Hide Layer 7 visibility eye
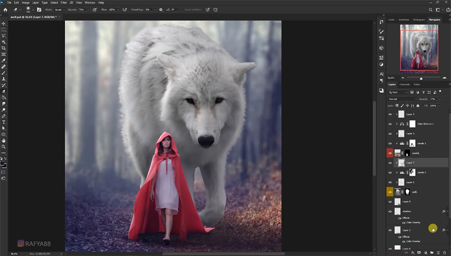This screenshot has width=451, height=256. click(x=390, y=163)
